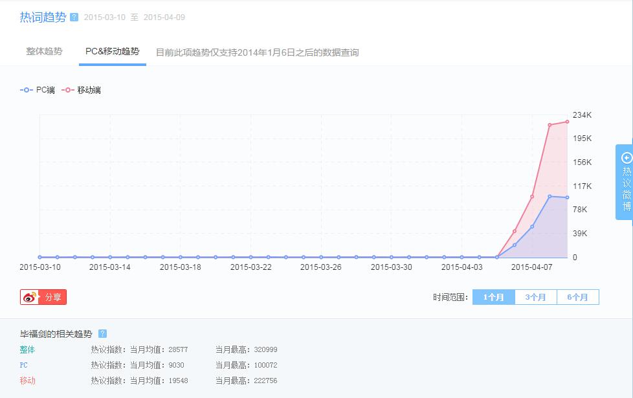Click the PC trend row label
The height and width of the screenshot is (398, 633).
[24, 365]
